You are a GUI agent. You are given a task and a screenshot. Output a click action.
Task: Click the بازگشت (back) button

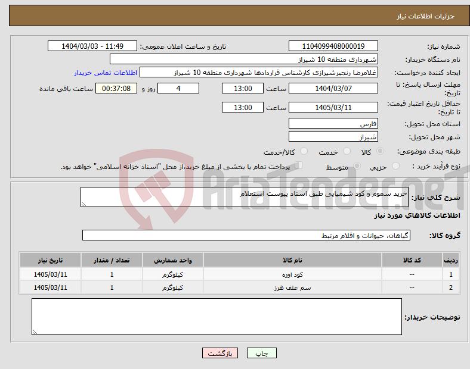point(220,353)
